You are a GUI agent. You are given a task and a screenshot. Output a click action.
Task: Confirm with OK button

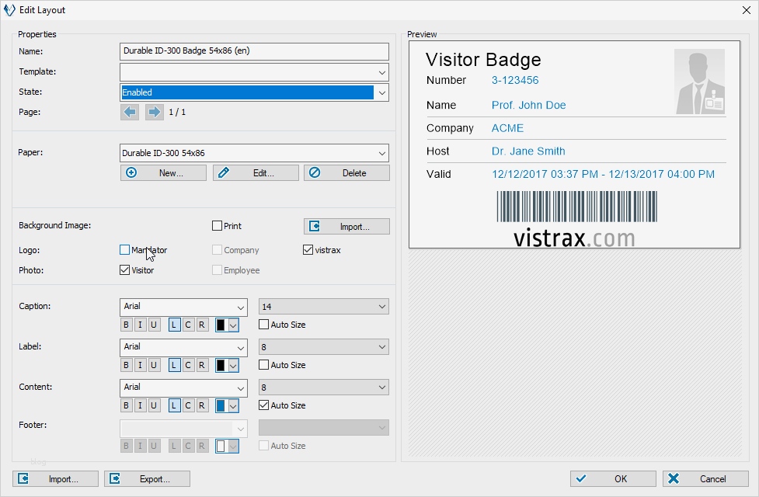(x=613, y=478)
